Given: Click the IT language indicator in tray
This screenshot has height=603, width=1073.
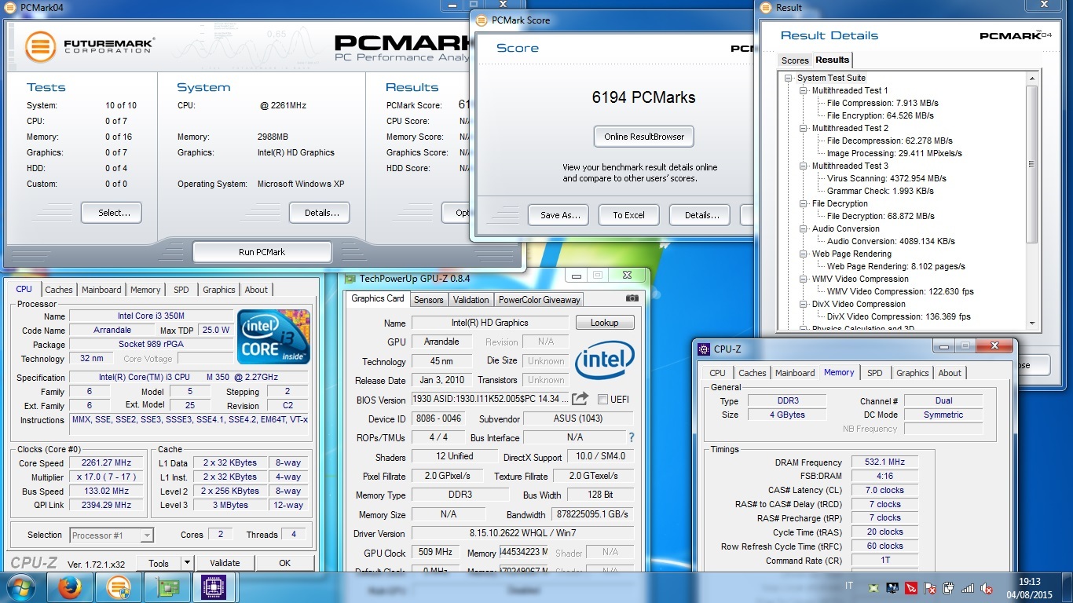Looking at the screenshot, I should [848, 587].
